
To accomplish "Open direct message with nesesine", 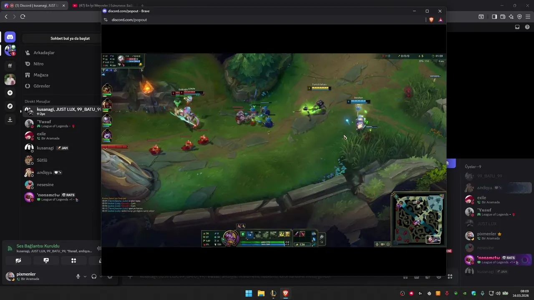I will (62, 185).
